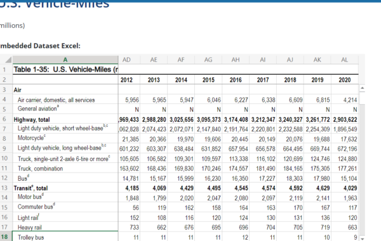Click 'Light duty vehicle, long wheel-base' label

62,148
